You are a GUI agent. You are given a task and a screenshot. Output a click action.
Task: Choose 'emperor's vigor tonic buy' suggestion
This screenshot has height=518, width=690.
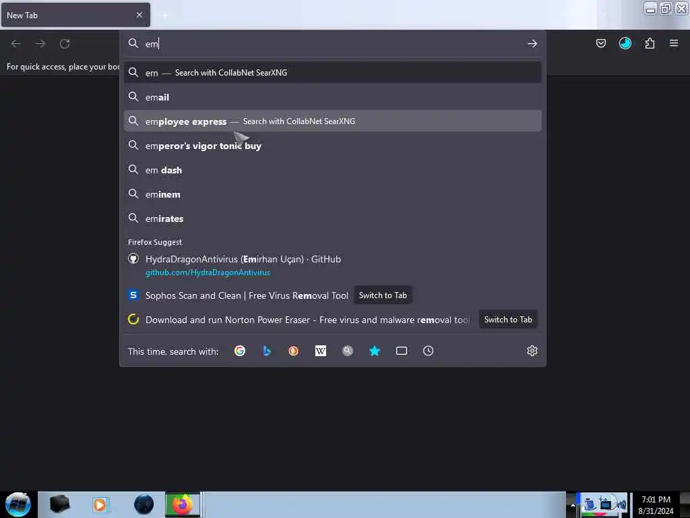pos(333,146)
